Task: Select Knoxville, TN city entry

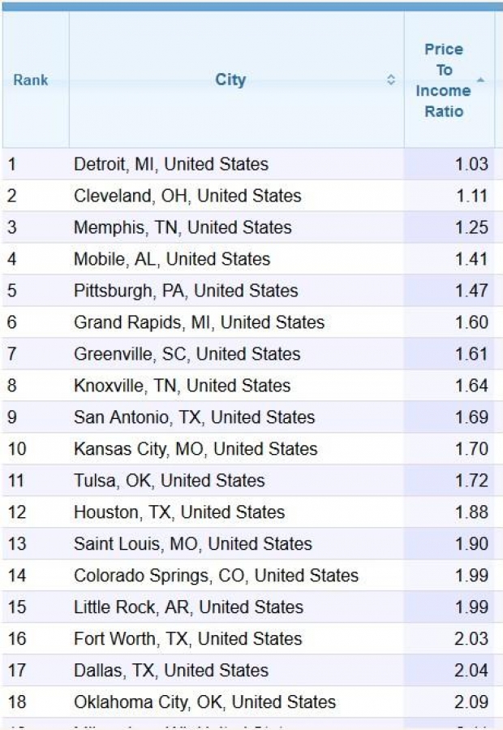Action: pyautogui.click(x=182, y=386)
